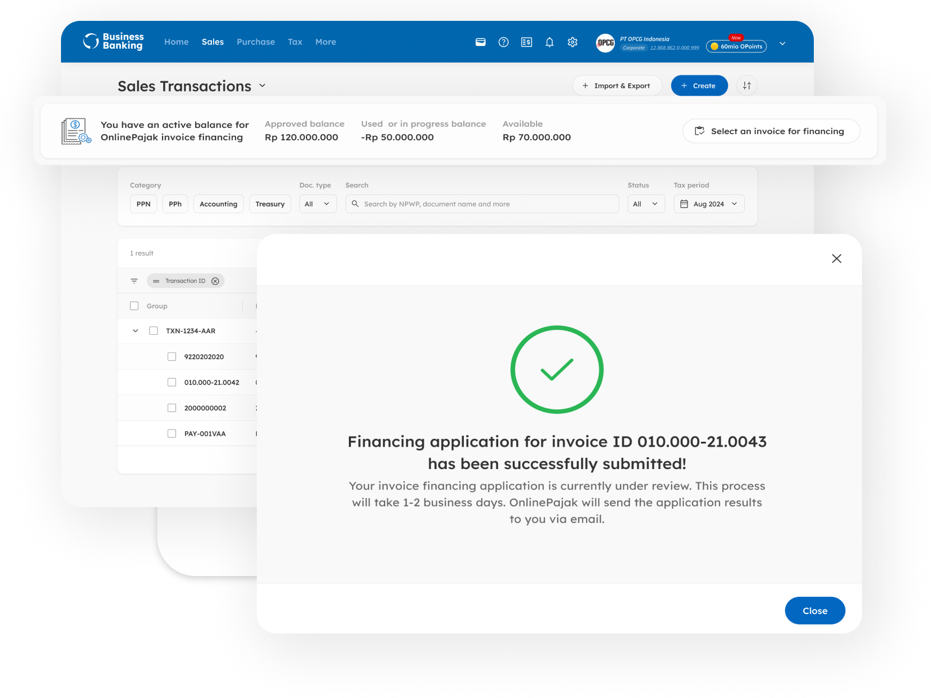This screenshot has width=931, height=698.
Task: Open the column adjustment sliders icon
Action: [x=746, y=86]
